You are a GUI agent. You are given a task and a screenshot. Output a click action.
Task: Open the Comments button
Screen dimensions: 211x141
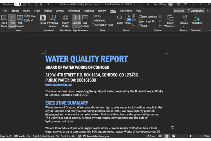pyautogui.click(x=196, y=11)
